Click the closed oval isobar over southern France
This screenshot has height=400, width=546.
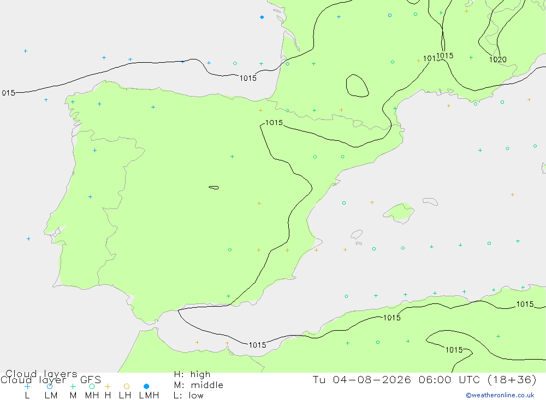tap(357, 86)
